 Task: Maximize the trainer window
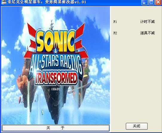151,2
